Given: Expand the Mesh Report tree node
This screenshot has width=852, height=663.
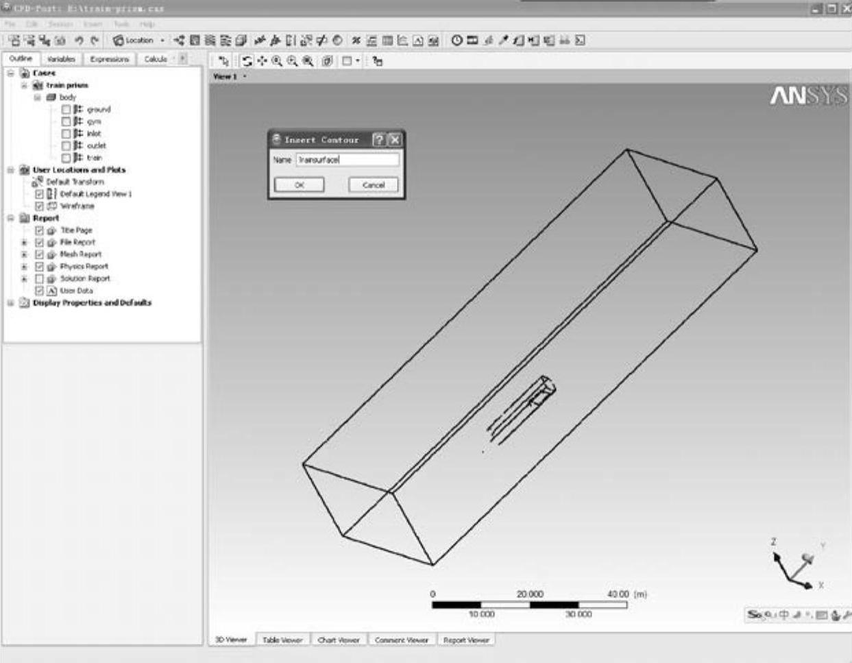Looking at the screenshot, I should click(x=24, y=255).
